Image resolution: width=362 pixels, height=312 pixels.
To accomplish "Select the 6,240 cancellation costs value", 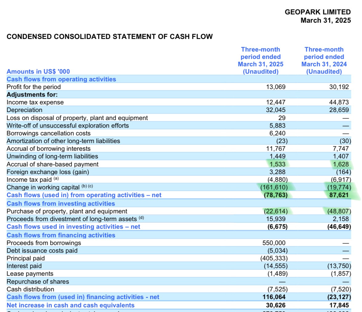I will (277, 133).
